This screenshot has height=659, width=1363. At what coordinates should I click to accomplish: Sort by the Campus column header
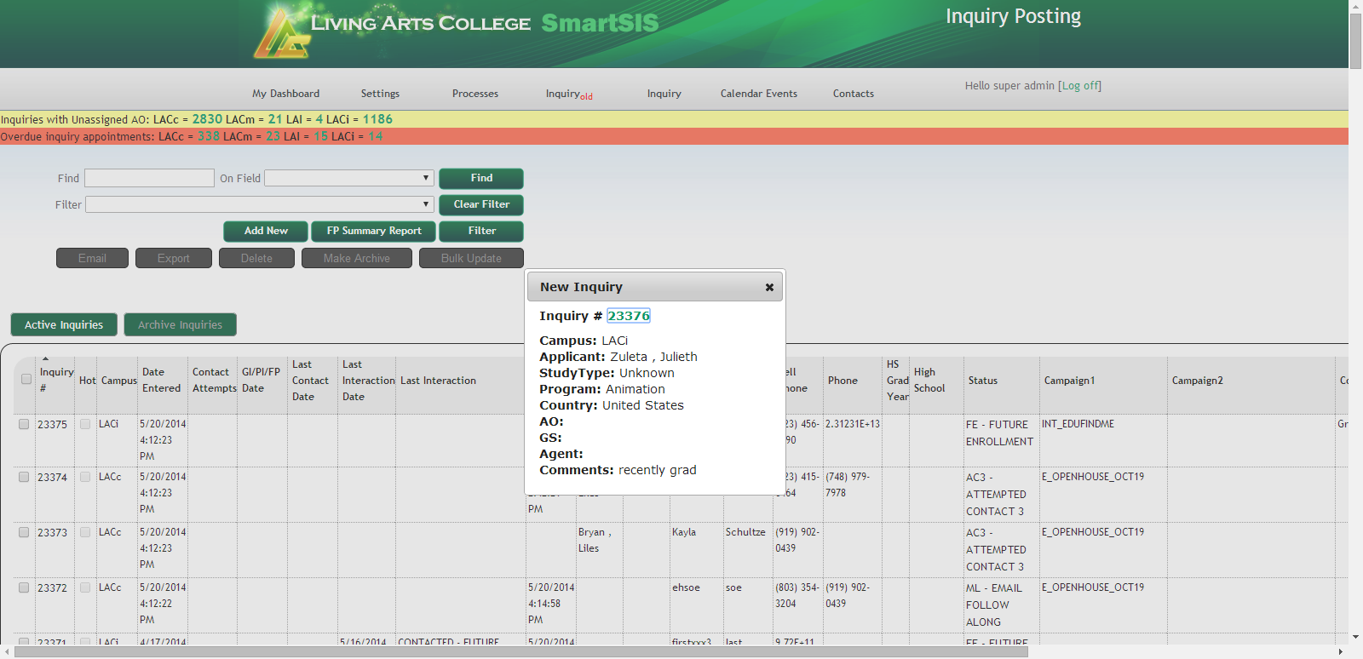click(x=119, y=381)
